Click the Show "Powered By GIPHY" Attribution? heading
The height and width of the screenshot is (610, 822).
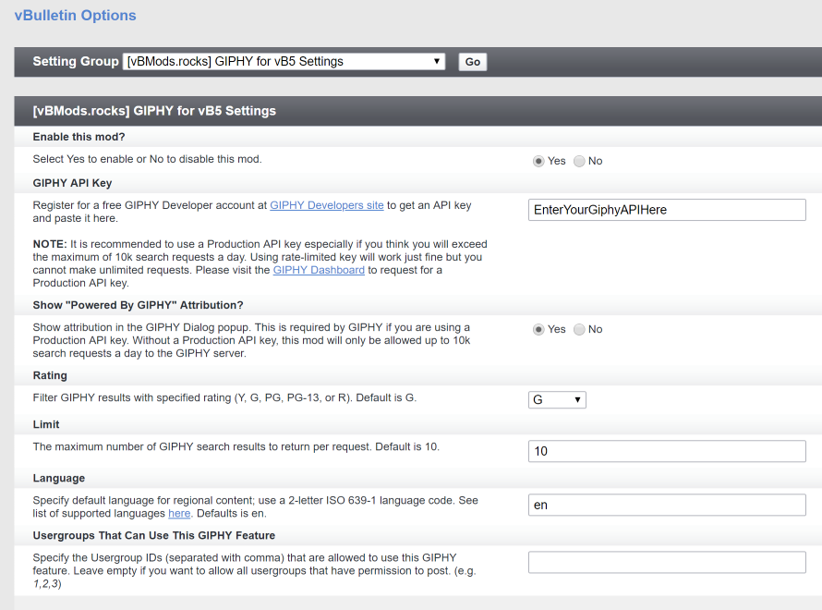pos(138,305)
